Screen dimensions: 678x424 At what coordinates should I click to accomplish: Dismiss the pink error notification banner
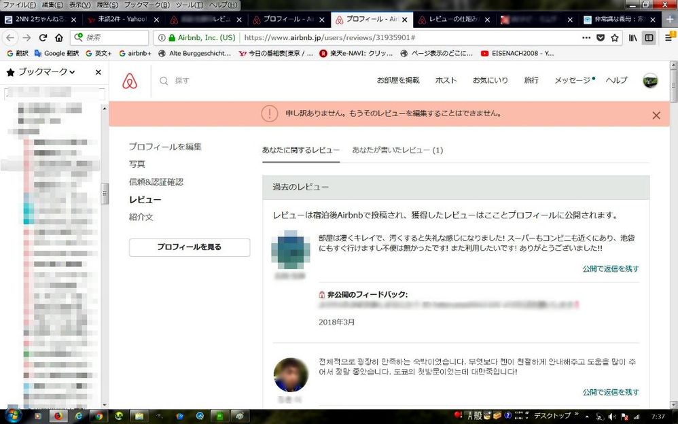click(656, 116)
